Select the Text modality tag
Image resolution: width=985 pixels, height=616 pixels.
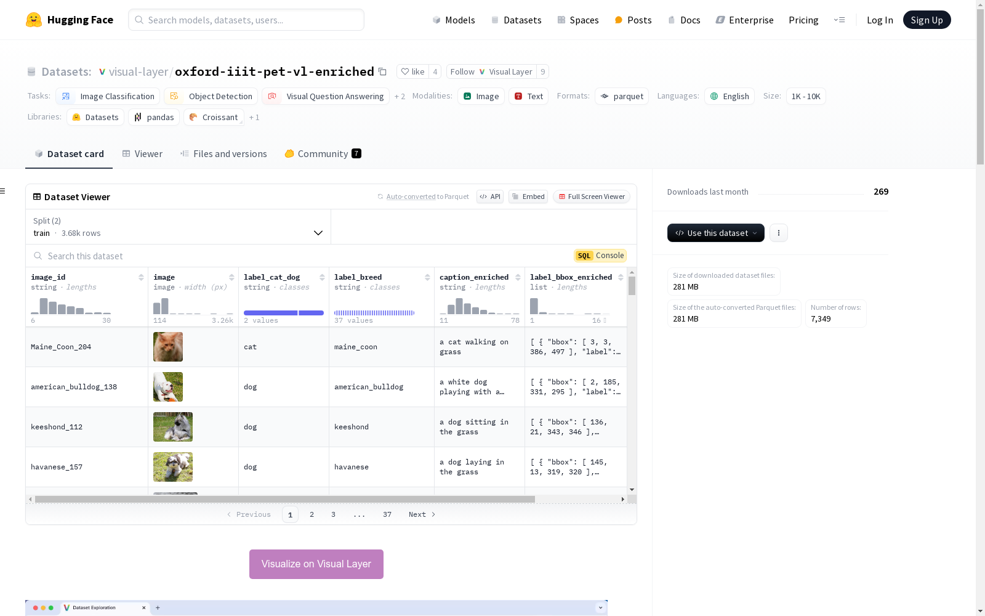(528, 96)
